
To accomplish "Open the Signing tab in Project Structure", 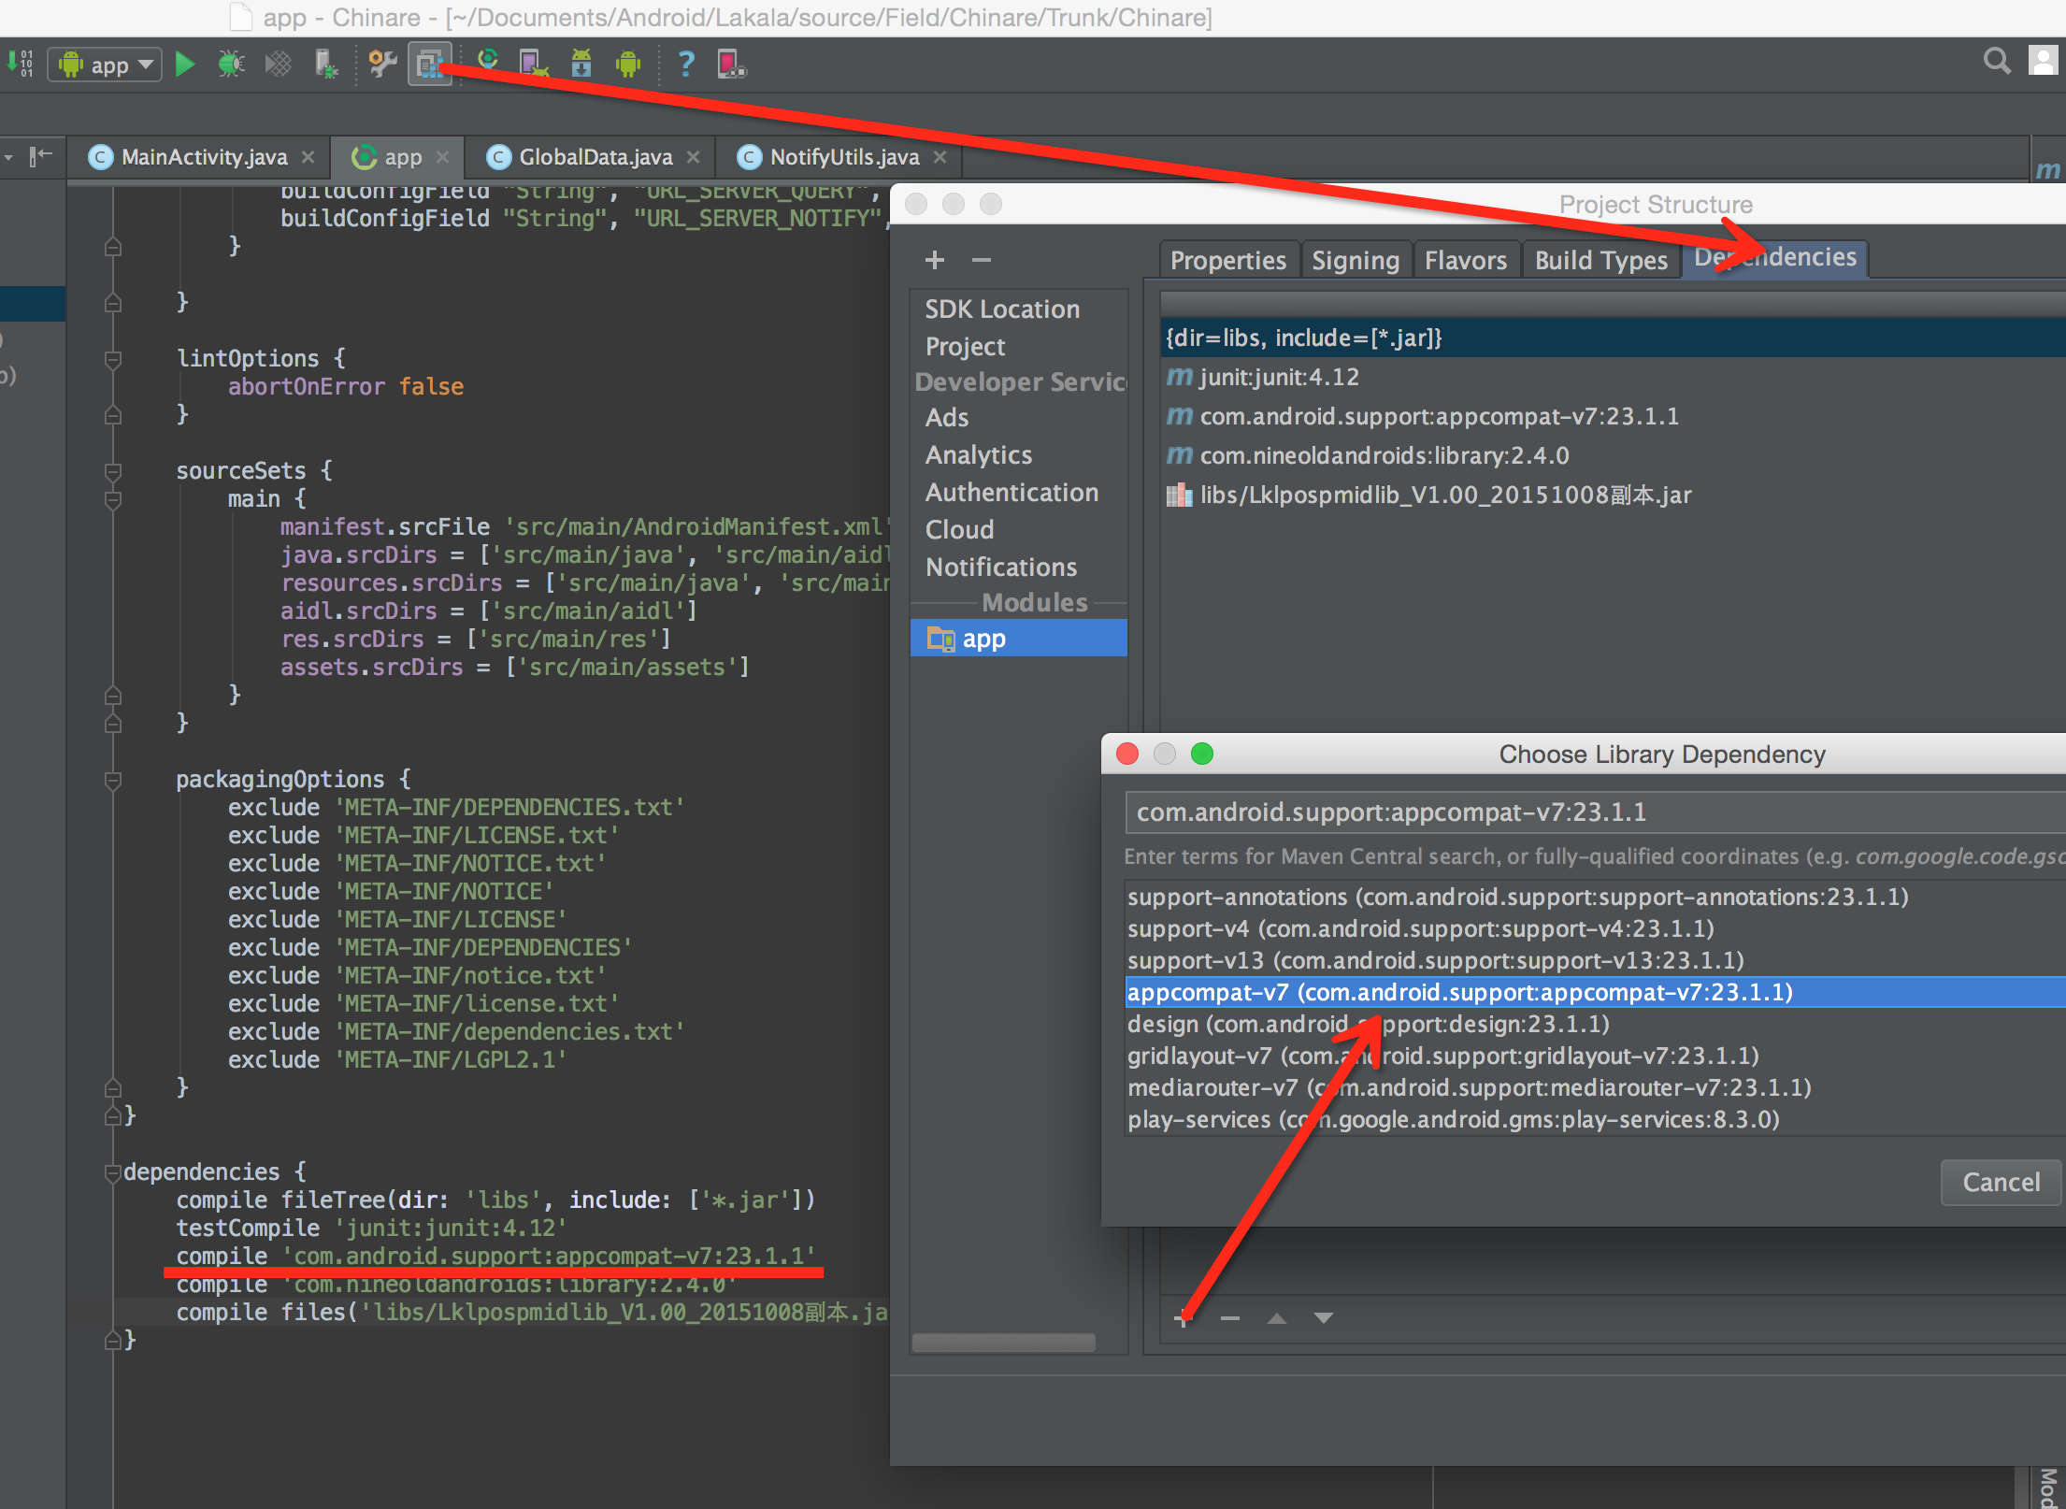I will coord(1355,261).
